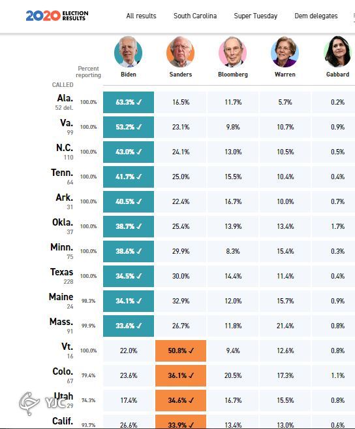The width and height of the screenshot is (355, 429).
Task: Select Bloomberg's portrait photo
Action: [x=233, y=52]
